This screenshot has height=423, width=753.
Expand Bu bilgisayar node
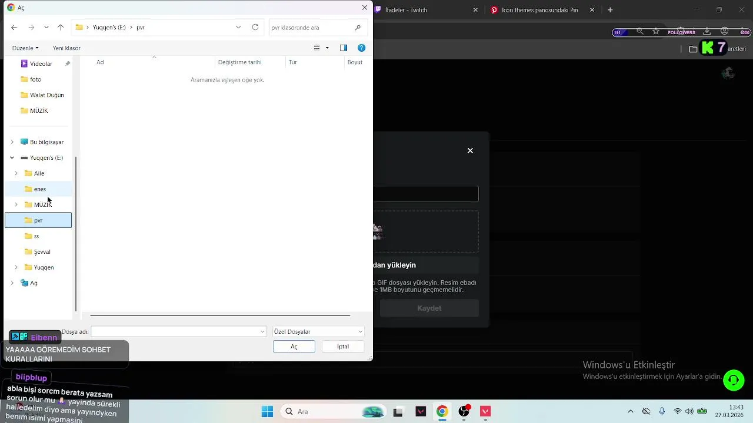click(x=12, y=142)
